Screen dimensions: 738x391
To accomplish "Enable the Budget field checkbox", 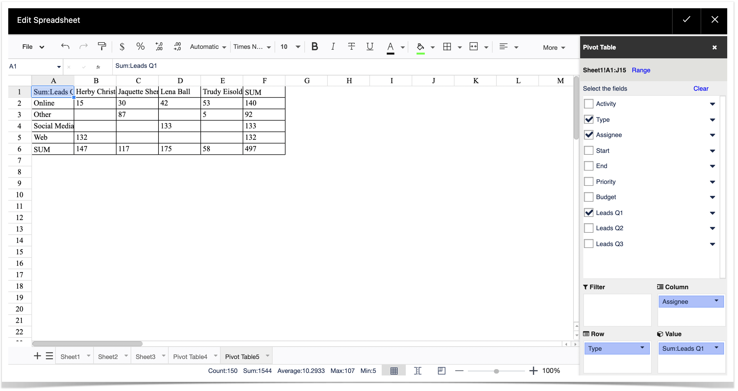I will click(589, 197).
